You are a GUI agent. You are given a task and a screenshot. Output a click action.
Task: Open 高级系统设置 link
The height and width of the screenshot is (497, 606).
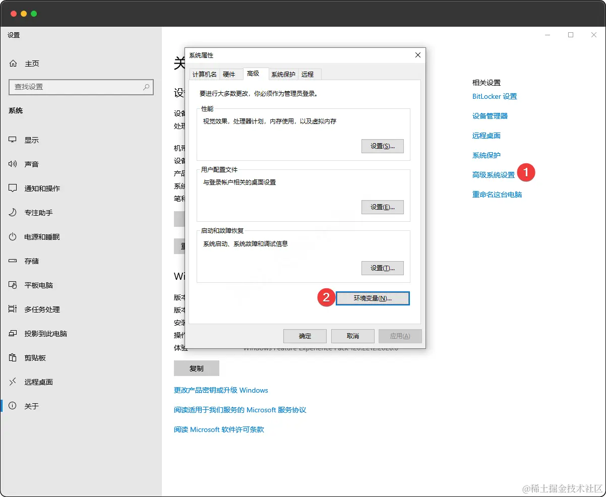point(494,175)
